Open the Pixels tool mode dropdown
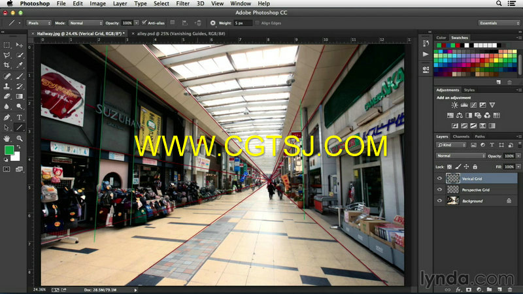Viewport: 523px width, 294px height. pos(39,23)
